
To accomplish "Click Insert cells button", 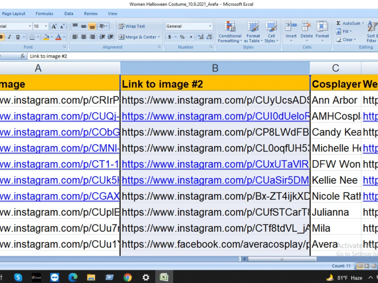I will (x=291, y=32).
